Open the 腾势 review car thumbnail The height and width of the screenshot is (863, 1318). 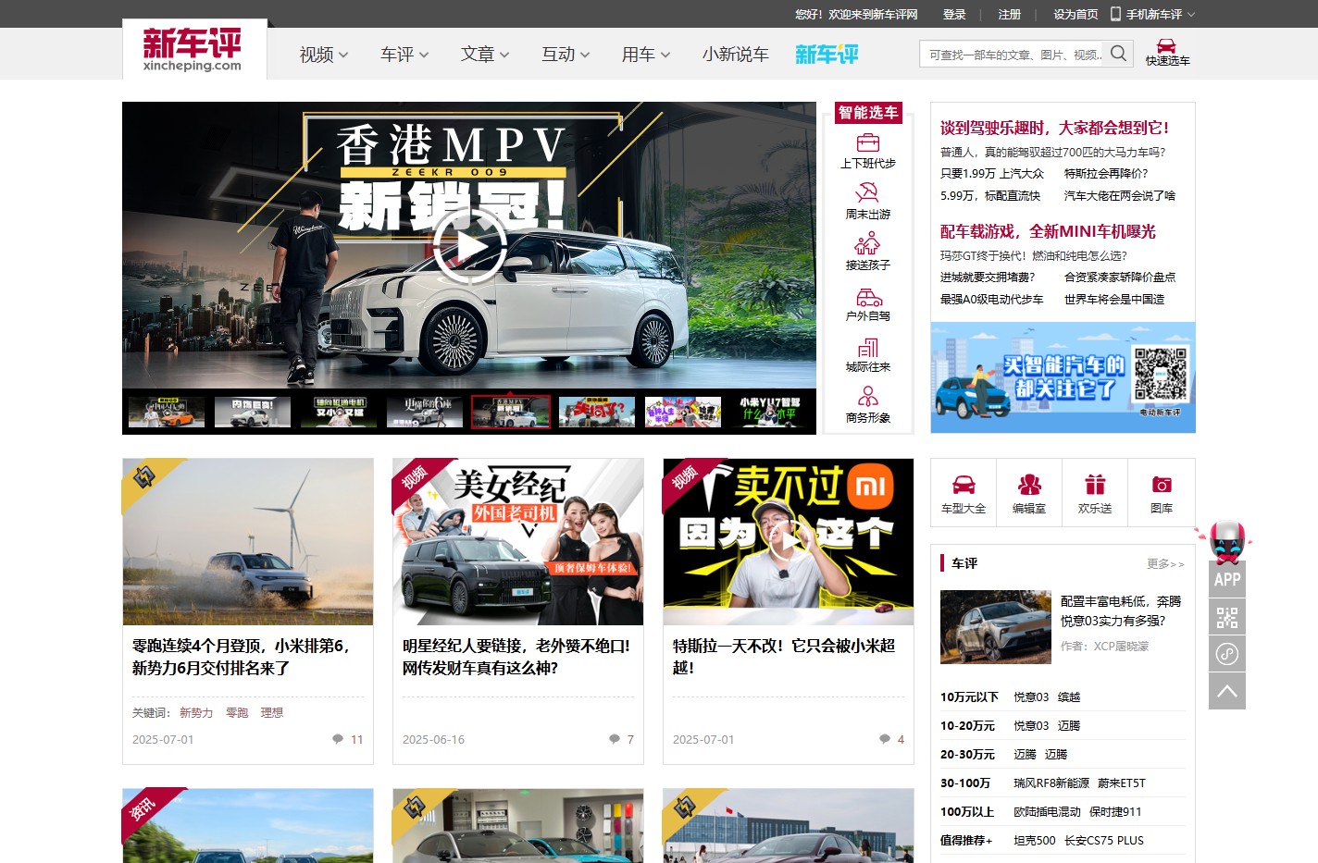click(996, 627)
